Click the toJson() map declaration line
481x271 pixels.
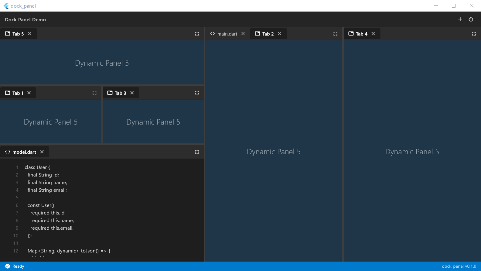69,251
